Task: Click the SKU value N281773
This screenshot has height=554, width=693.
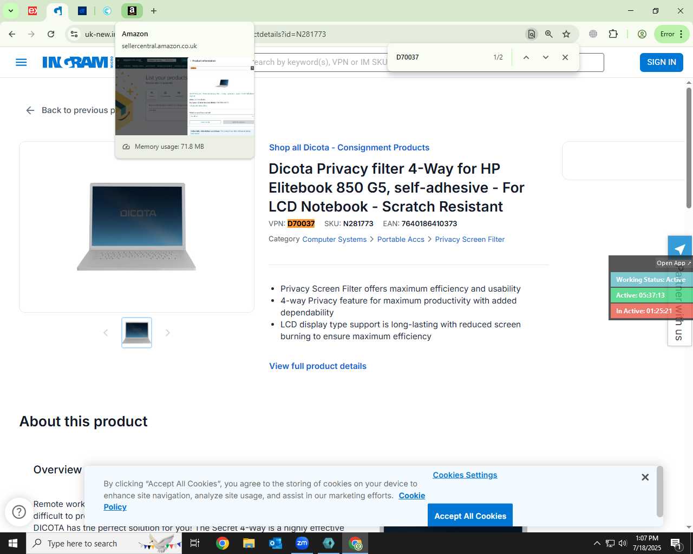Action: tap(358, 223)
